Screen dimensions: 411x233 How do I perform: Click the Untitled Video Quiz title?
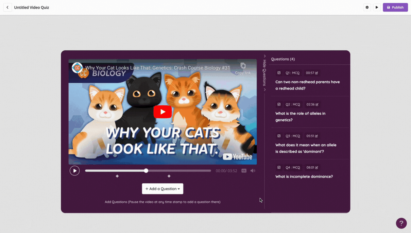coord(32,7)
